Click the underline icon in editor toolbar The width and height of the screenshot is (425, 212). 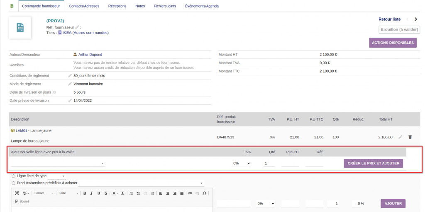click(x=99, y=193)
